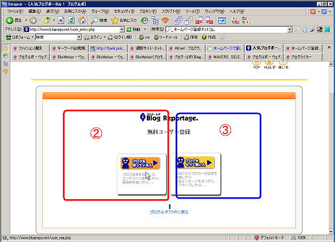Click the history globe-clock toolbar icon
The image size is (335, 242).
point(144,20)
